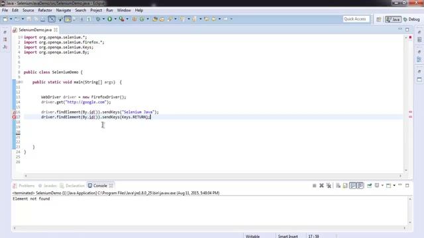The width and height of the screenshot is (424, 238).
Task: Toggle Show Console When Standard Out Changes
Action: click(352, 186)
